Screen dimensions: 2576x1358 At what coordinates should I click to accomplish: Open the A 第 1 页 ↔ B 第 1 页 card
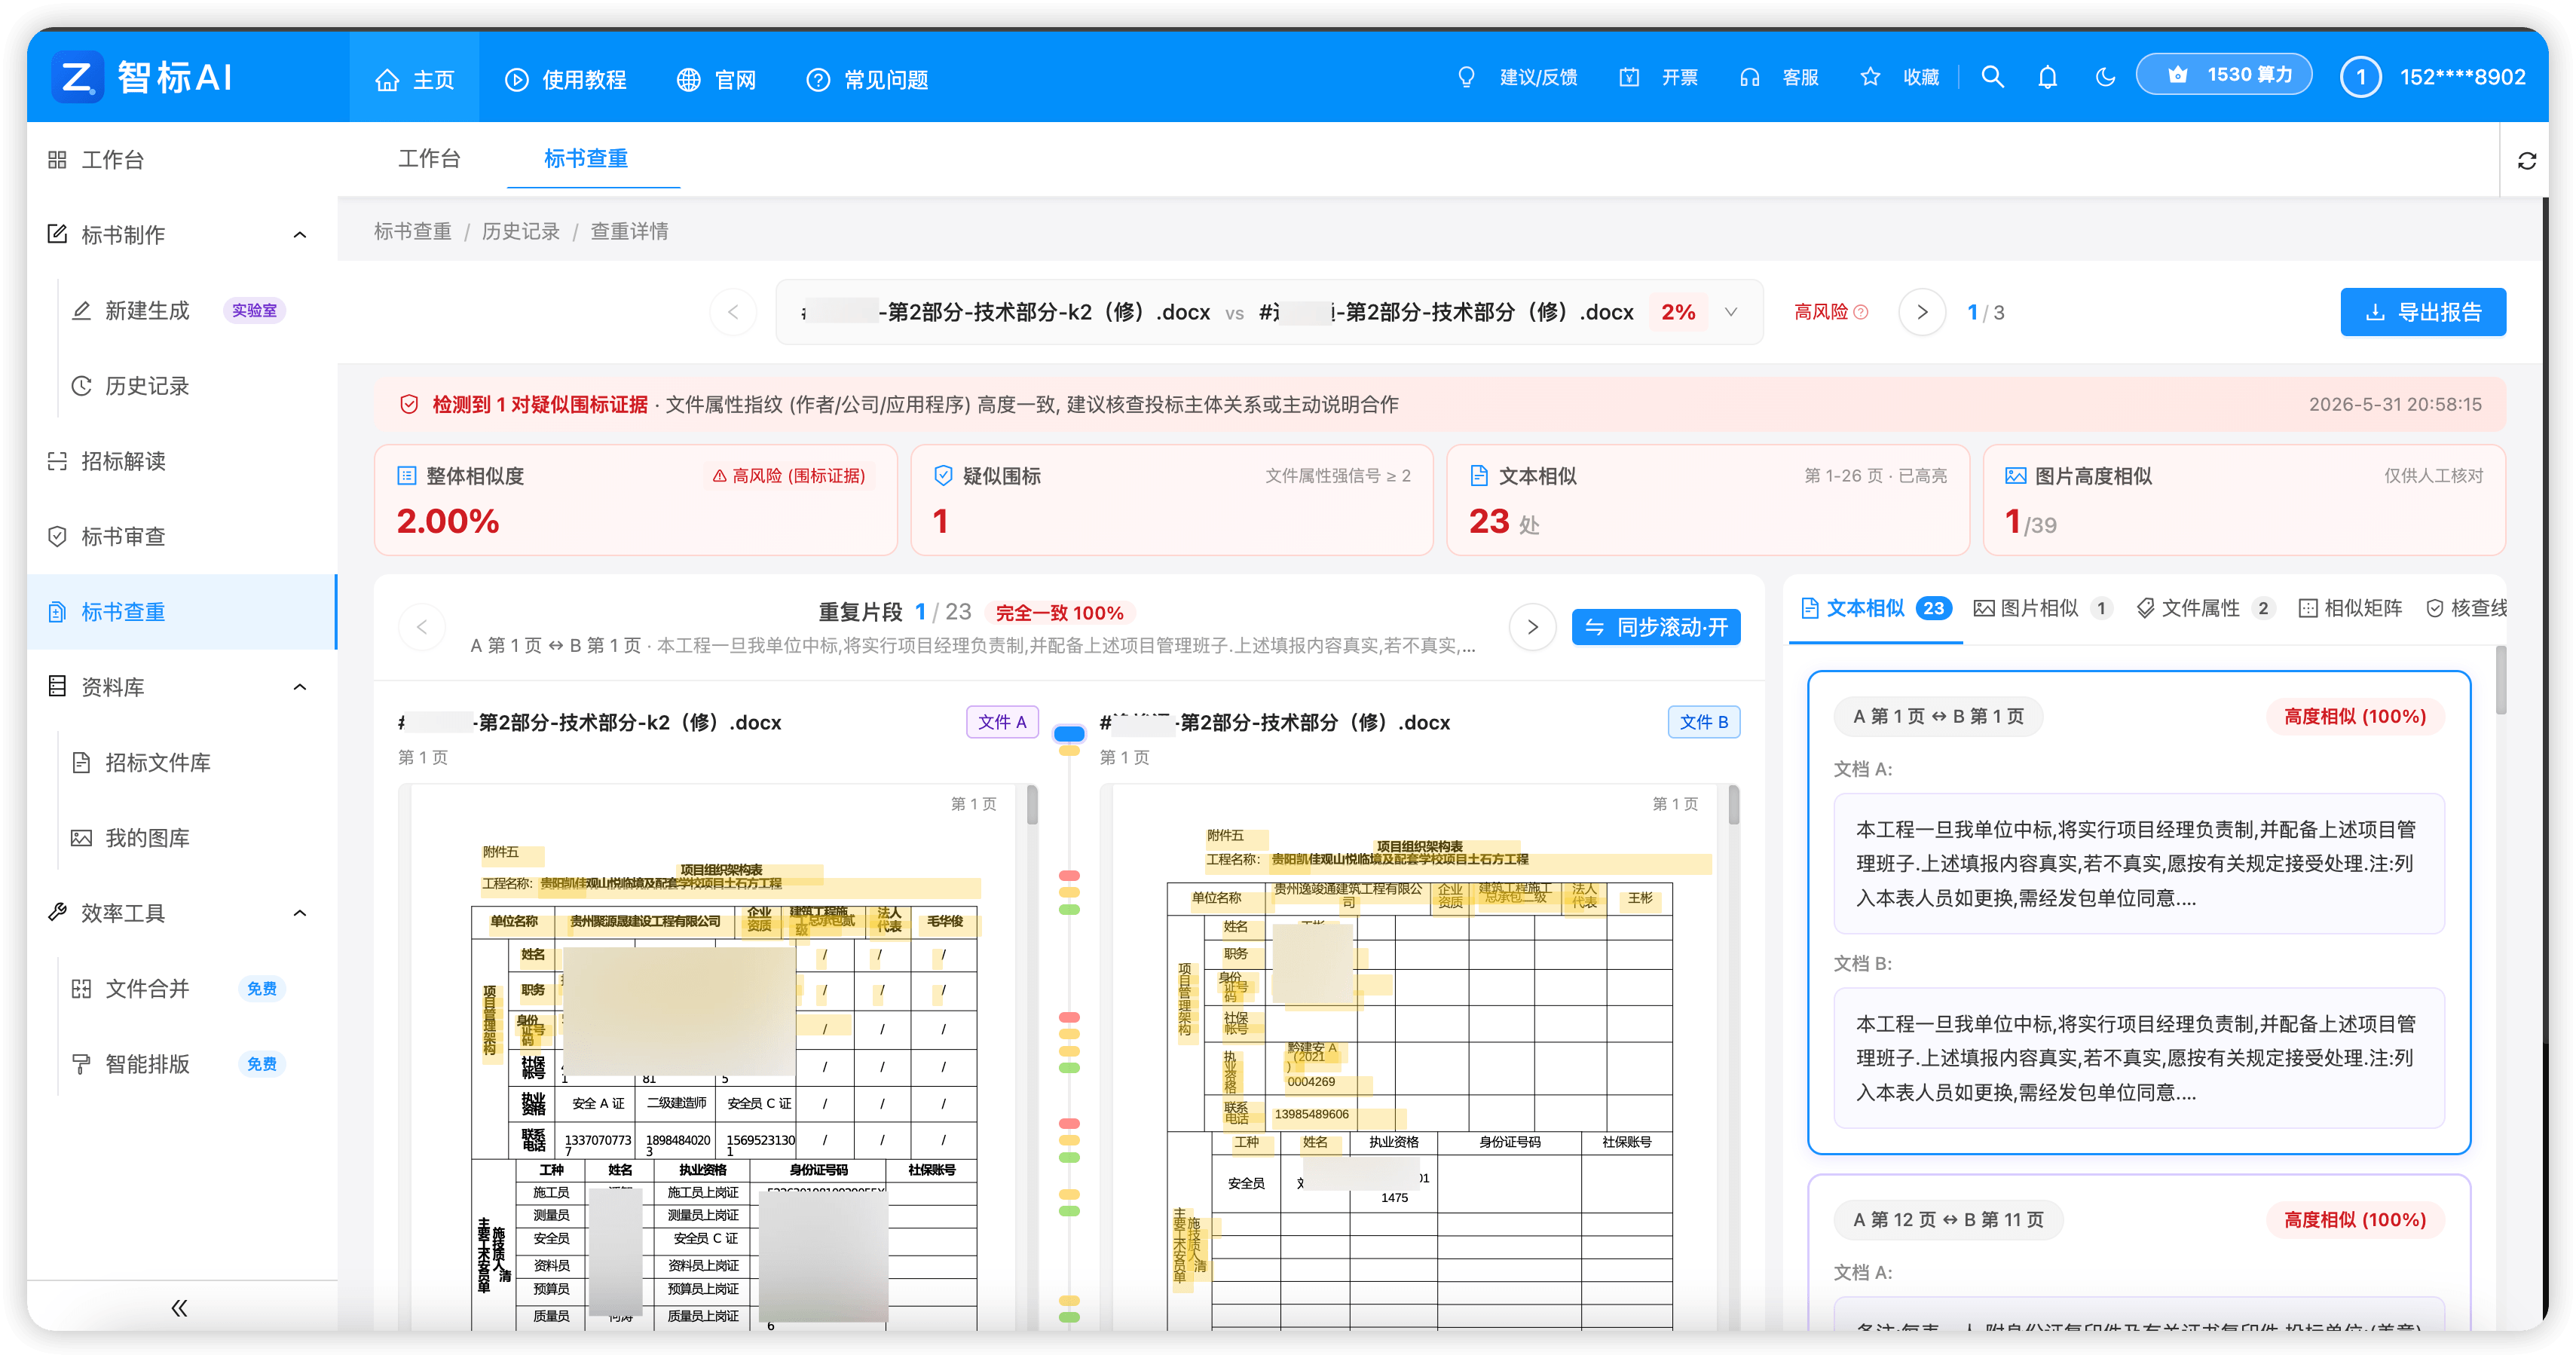coord(2139,912)
